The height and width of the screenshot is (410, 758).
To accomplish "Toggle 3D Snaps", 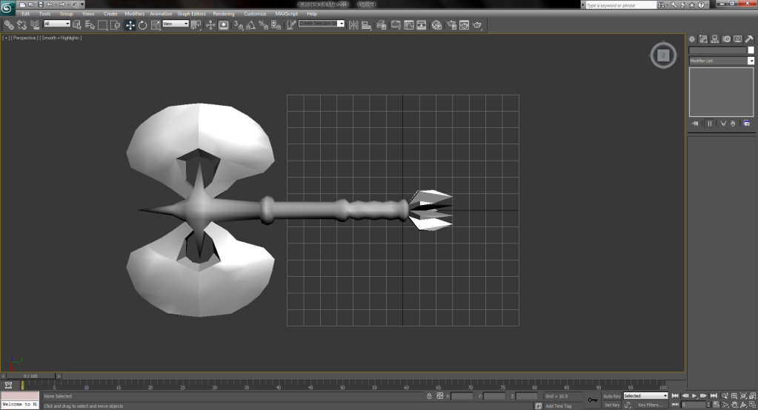I will click(239, 25).
